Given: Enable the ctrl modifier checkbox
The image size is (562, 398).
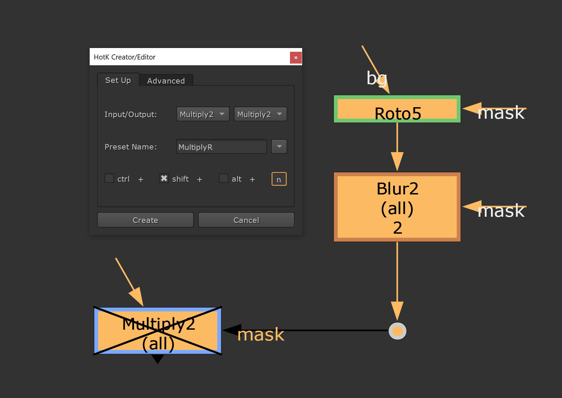Looking at the screenshot, I should (109, 178).
